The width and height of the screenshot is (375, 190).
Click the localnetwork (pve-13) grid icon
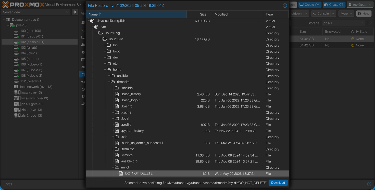pyautogui.click(x=16, y=87)
